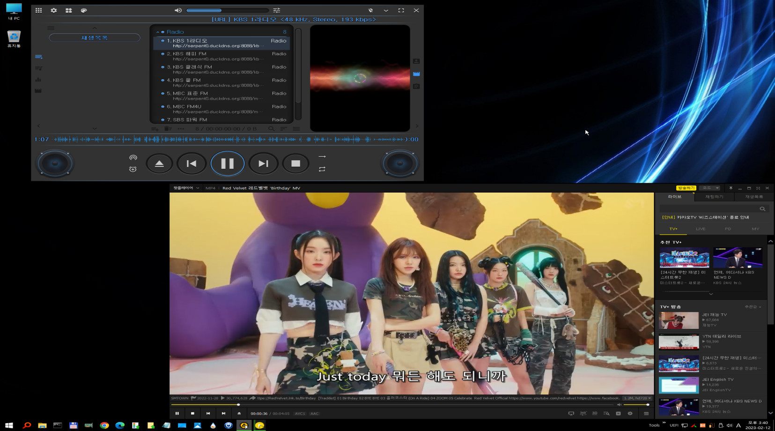Select the active visualization icon in right sidebar

(x=416, y=74)
